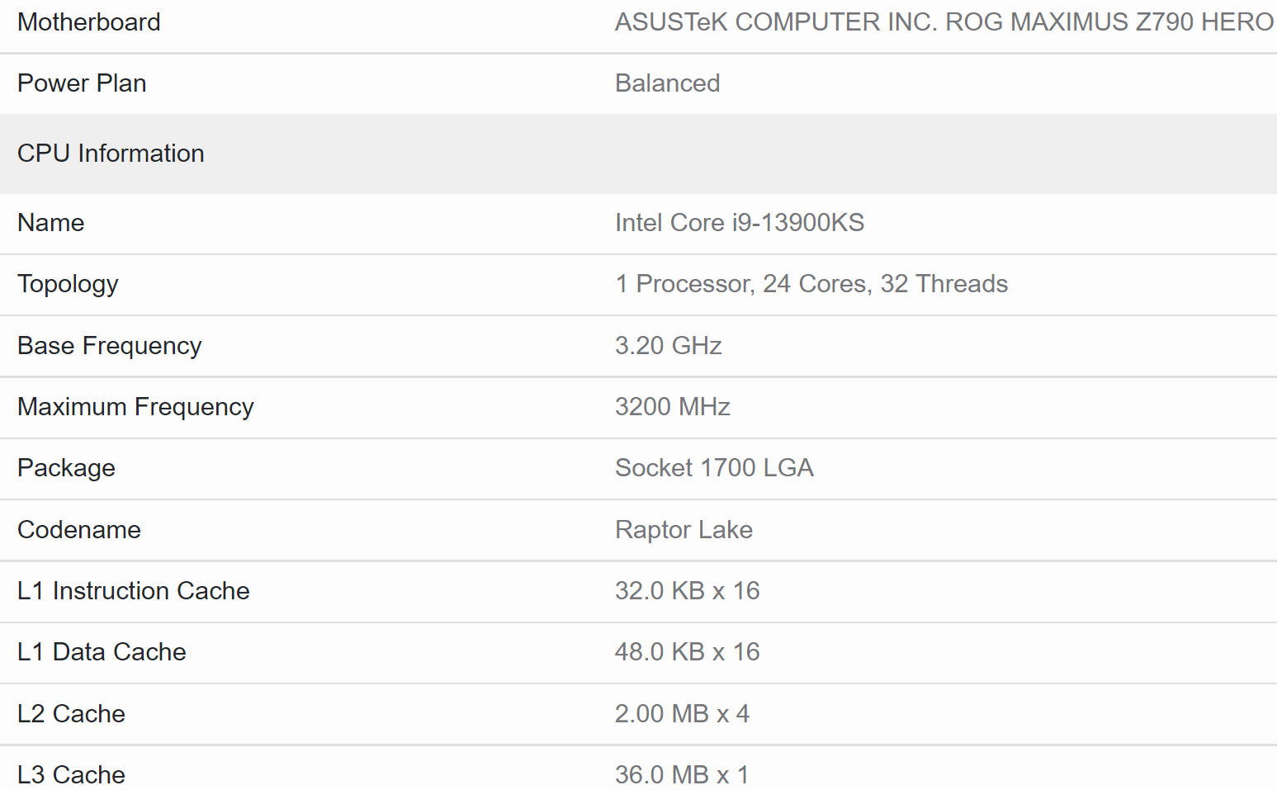1277x790 pixels.
Task: Click the Base Frequency label
Action: (109, 346)
